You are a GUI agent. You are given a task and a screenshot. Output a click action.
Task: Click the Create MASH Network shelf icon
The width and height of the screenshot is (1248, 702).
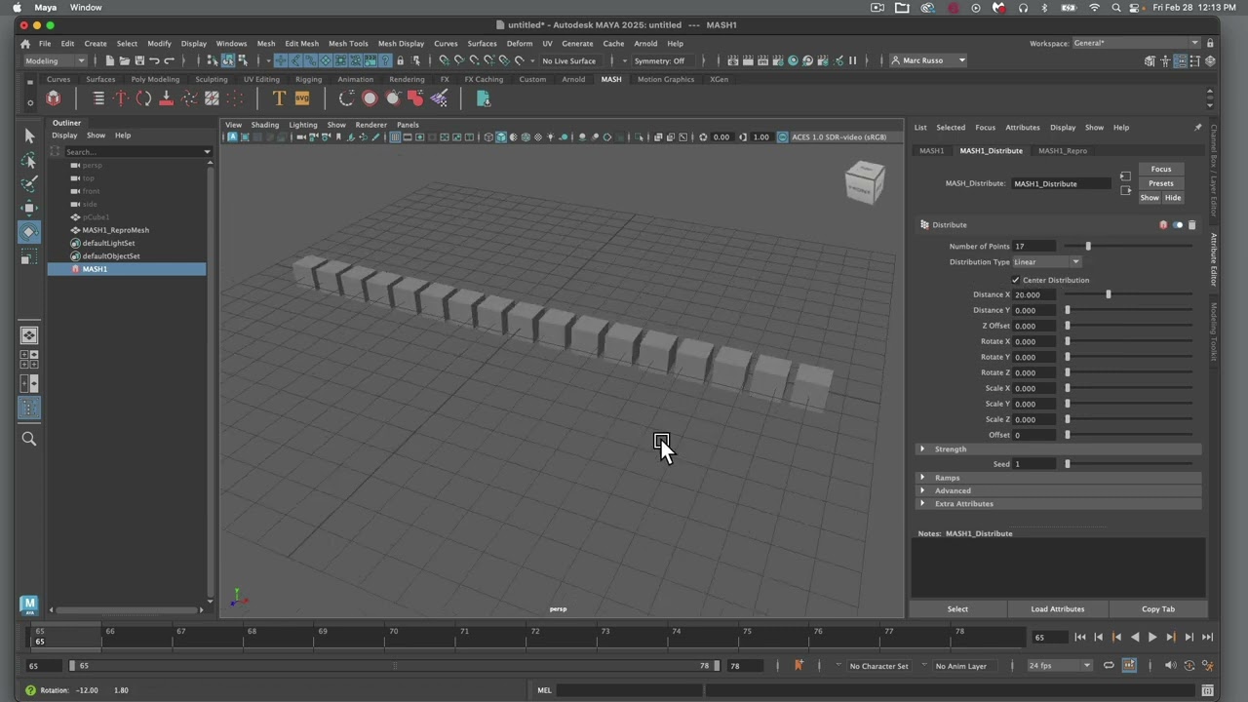tap(54, 97)
